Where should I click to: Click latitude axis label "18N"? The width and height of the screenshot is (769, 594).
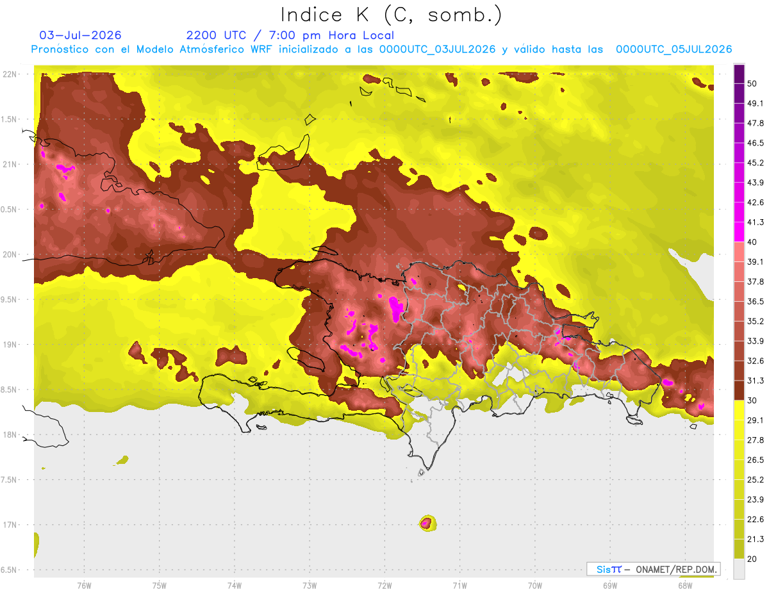(10, 435)
